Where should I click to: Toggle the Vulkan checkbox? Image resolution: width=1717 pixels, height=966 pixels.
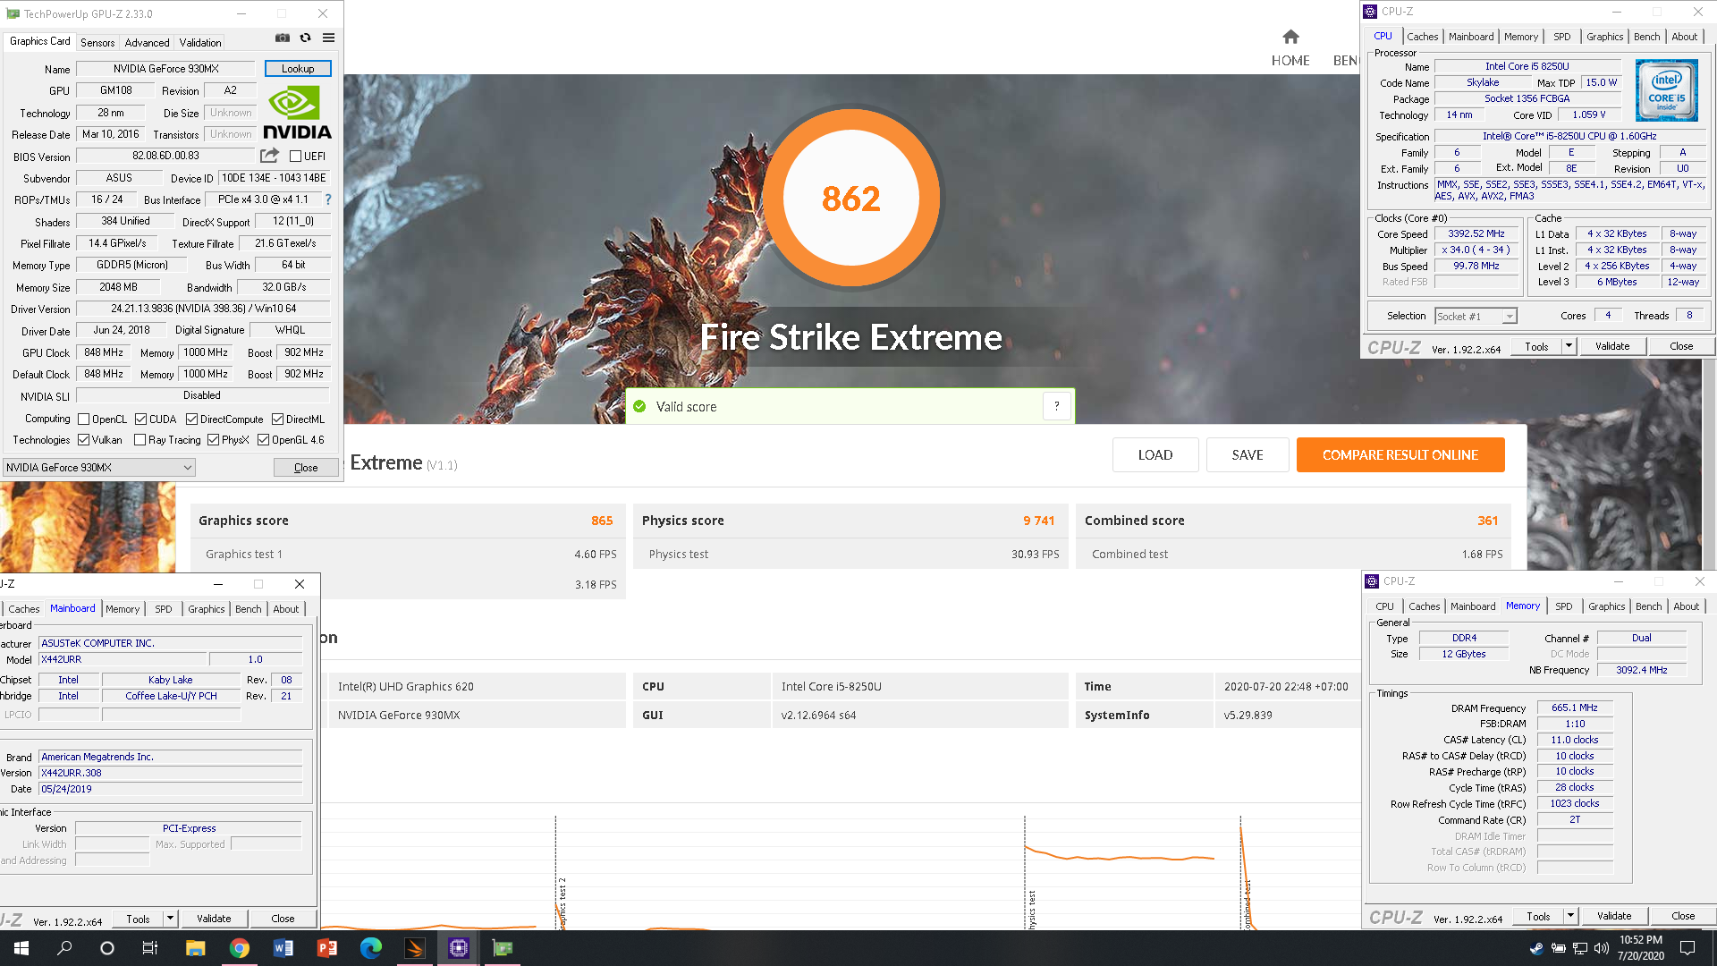[x=83, y=440]
